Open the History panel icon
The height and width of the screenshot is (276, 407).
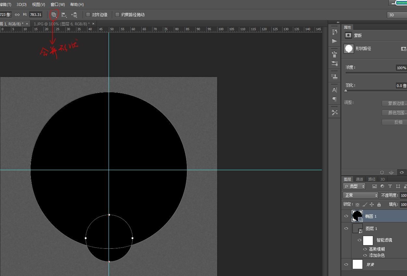pyautogui.click(x=335, y=32)
